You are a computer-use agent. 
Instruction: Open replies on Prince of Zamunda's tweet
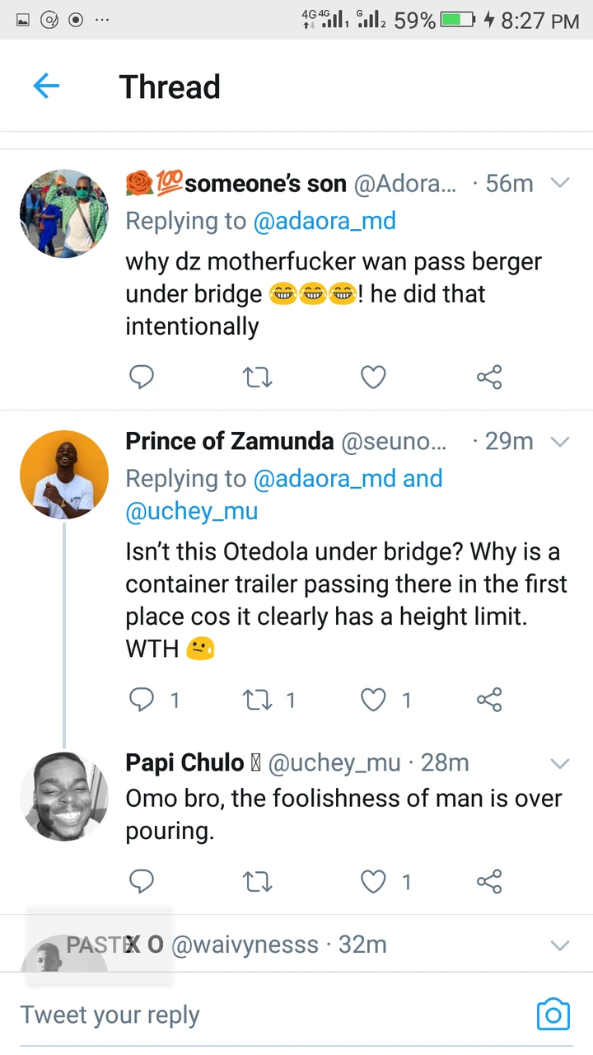(x=142, y=701)
